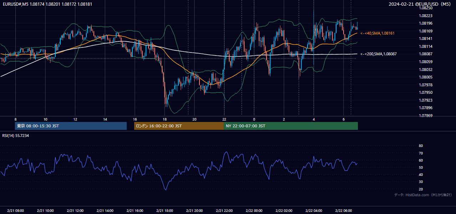Click the 1.07950 price axis label
This screenshot has height=214, width=456.
pos(426,92)
